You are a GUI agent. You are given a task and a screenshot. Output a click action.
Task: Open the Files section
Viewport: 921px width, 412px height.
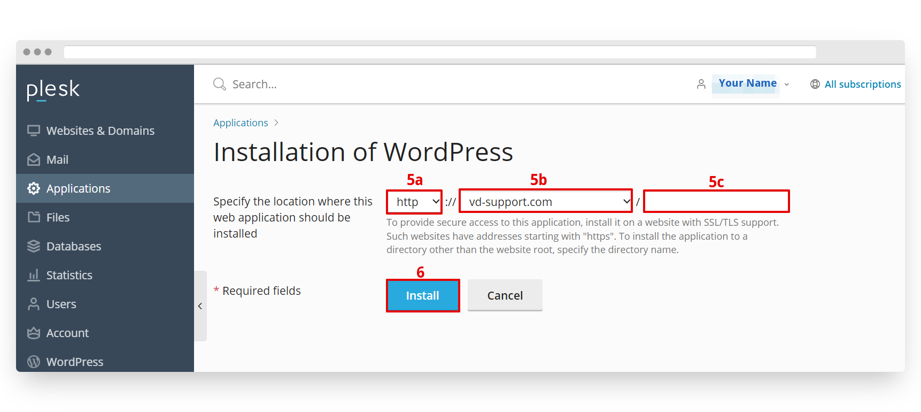[105, 217]
